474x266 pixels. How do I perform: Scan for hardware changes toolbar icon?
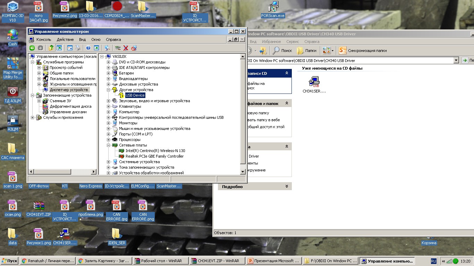pyautogui.click(x=107, y=48)
